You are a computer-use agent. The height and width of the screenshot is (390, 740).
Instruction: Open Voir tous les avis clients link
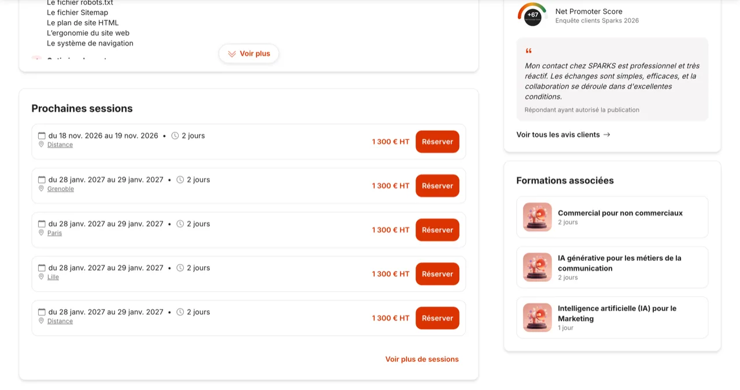pos(563,135)
